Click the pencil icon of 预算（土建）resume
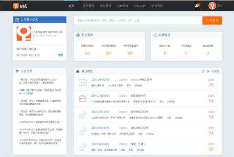The image size is (234, 157). pos(83,147)
